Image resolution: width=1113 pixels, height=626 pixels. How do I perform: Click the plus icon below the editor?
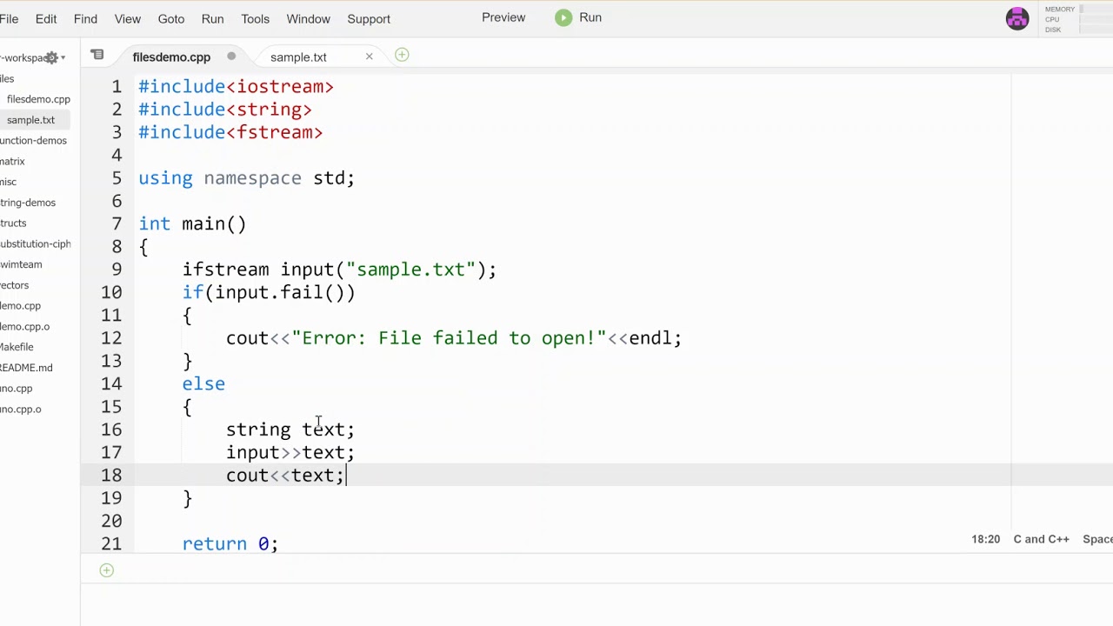click(x=106, y=570)
